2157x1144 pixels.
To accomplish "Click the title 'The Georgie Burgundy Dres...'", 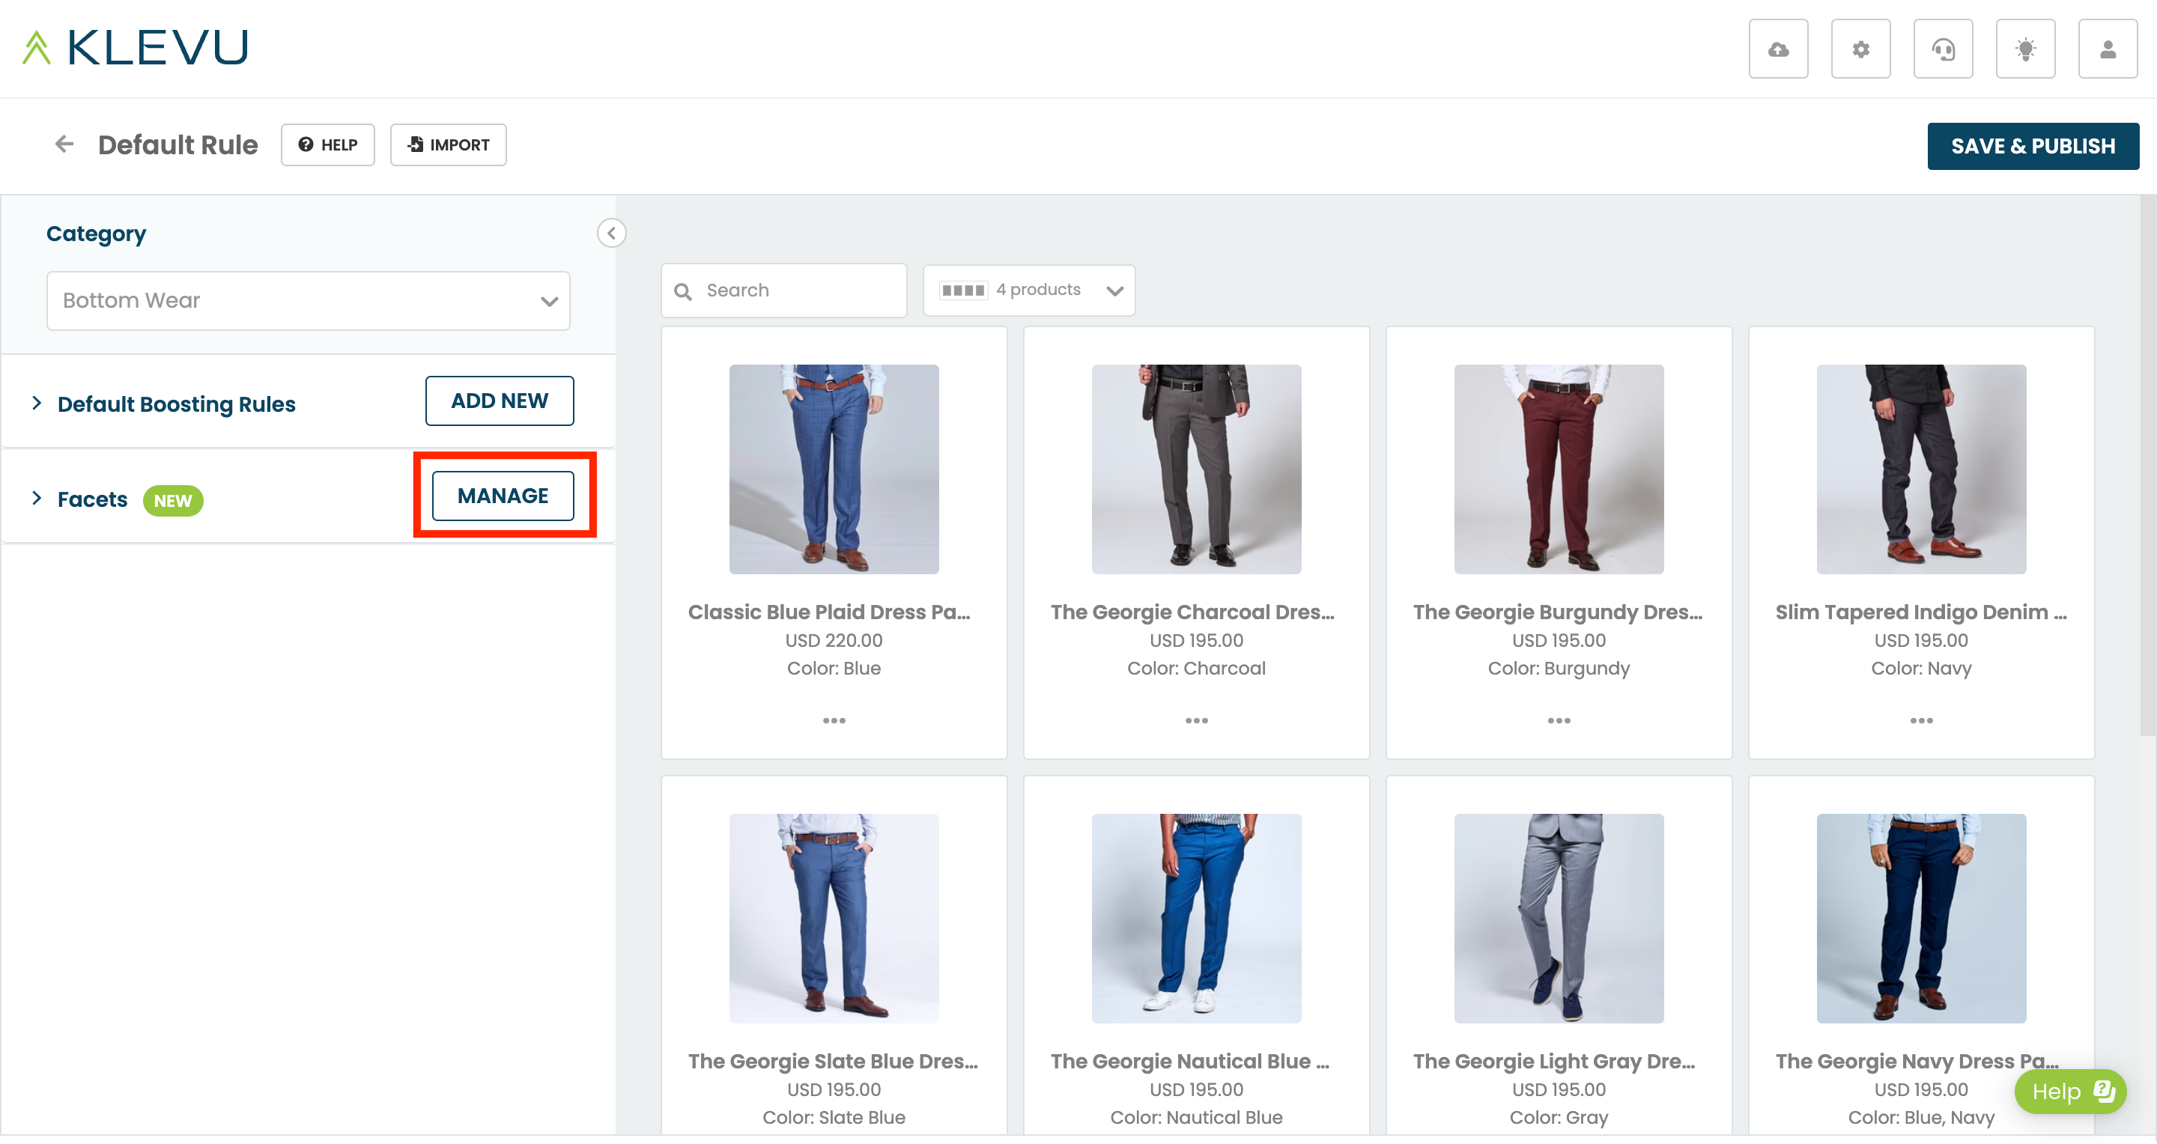I will 1559,612.
